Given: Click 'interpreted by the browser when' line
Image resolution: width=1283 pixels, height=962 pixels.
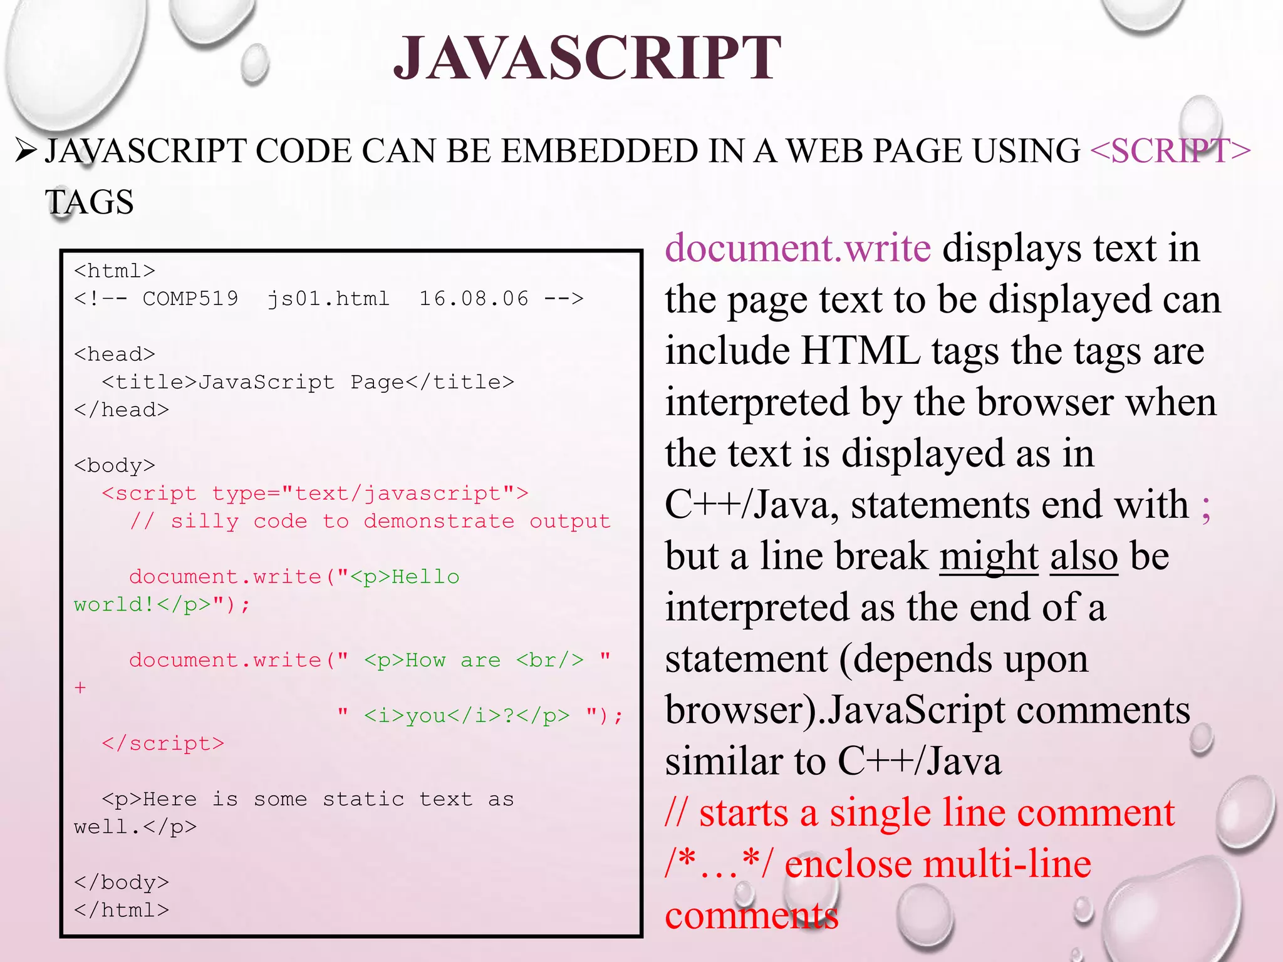Looking at the screenshot, I should tap(941, 402).
